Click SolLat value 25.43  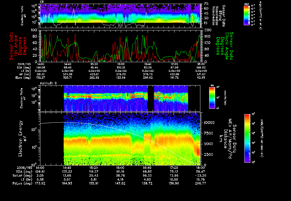pos(93,175)
